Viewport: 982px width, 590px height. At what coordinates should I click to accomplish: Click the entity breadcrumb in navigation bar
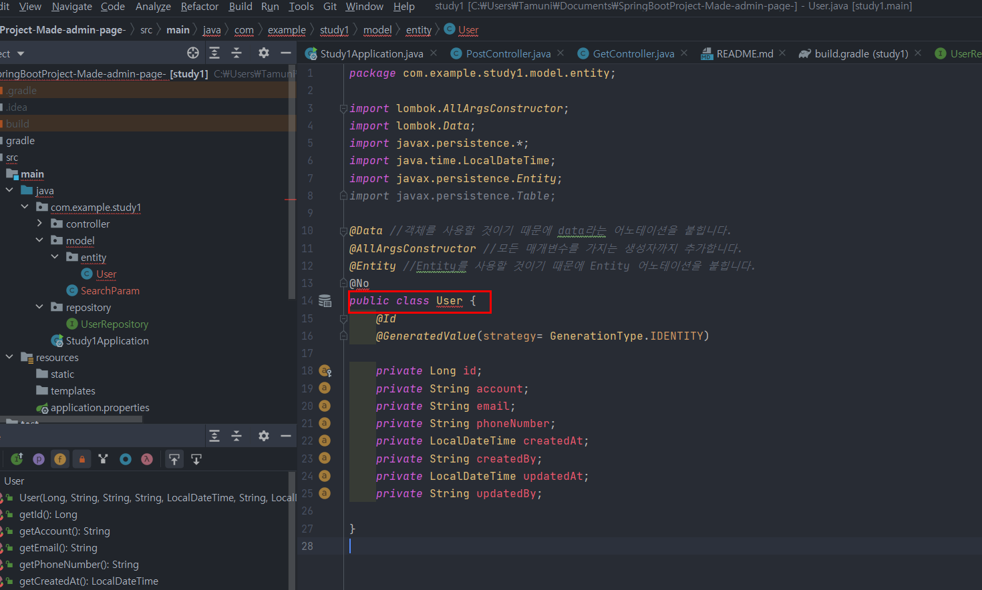pos(419,30)
